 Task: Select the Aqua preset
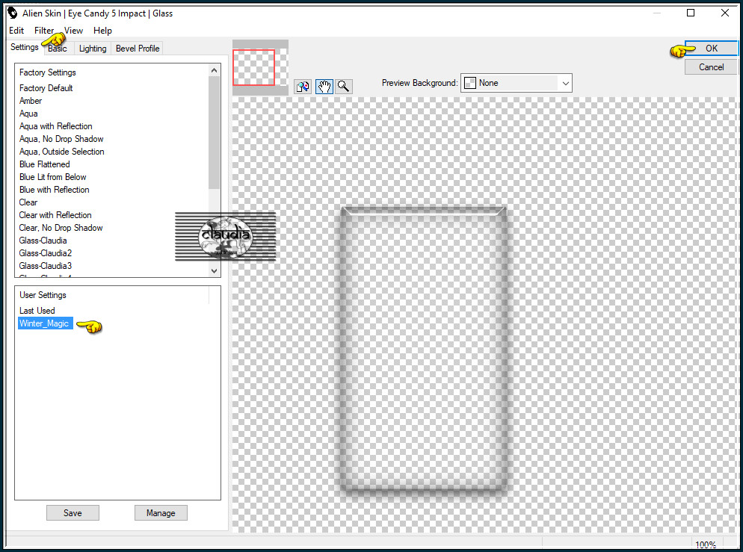coord(28,114)
